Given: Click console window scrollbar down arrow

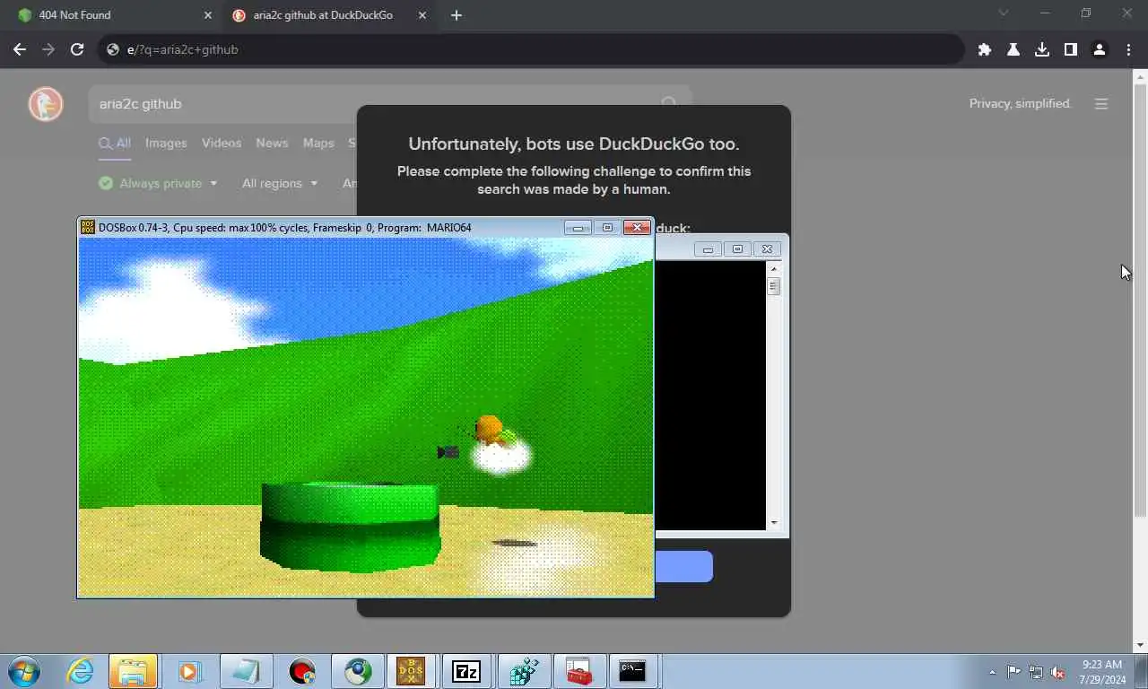Looking at the screenshot, I should point(773,523).
